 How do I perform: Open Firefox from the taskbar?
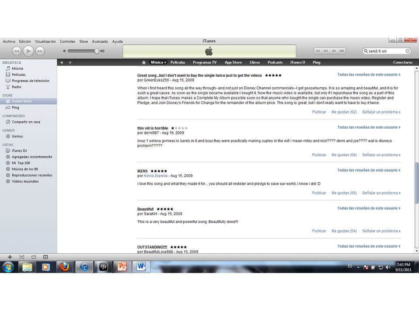tap(64, 267)
